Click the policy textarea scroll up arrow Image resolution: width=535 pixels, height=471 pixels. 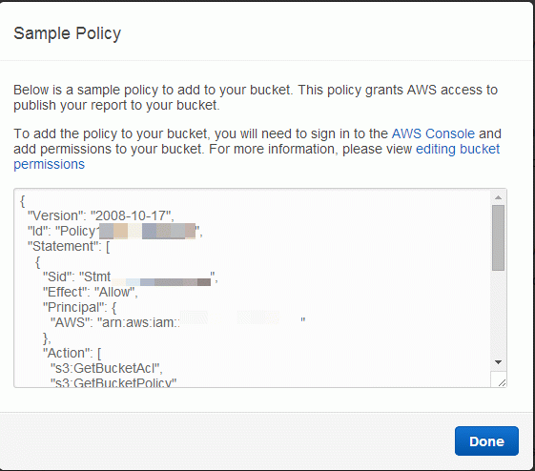(x=498, y=197)
